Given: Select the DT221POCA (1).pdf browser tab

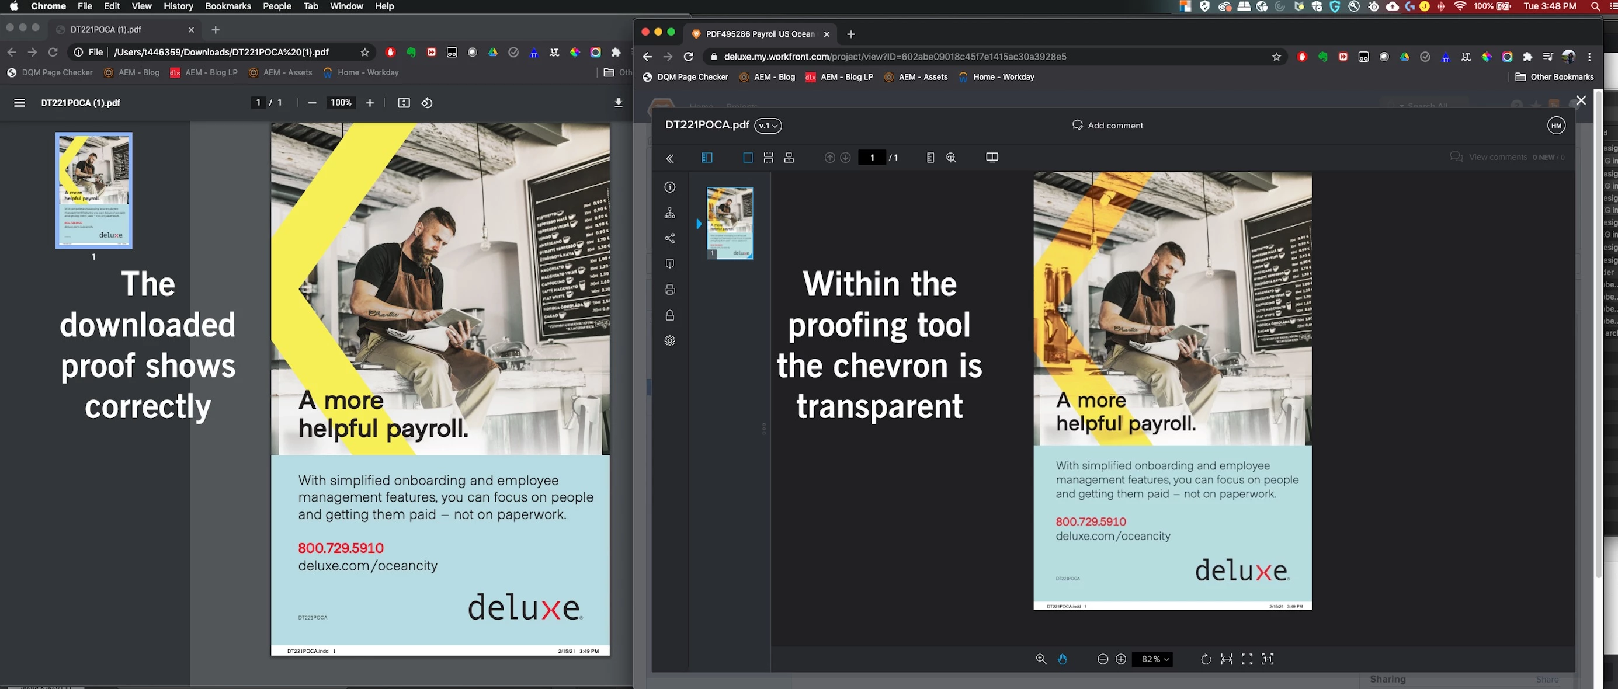Looking at the screenshot, I should click(106, 30).
